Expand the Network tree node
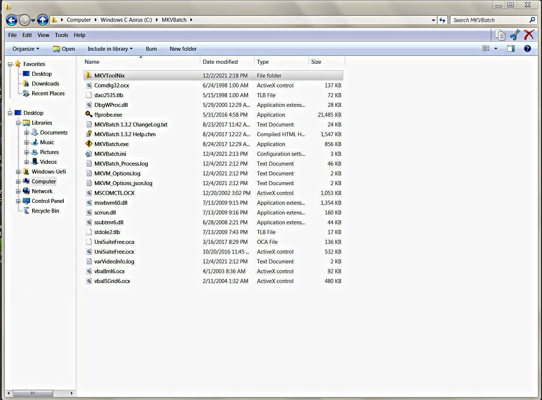Screen dimensions: 542x400 pos(18,191)
